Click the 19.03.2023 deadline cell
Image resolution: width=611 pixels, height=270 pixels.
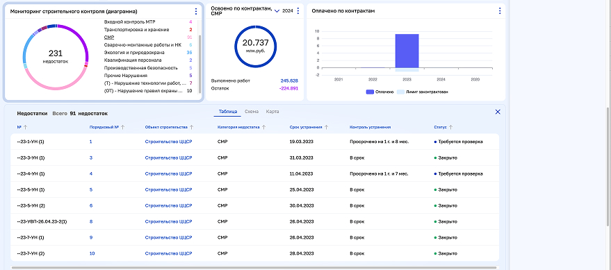(x=302, y=142)
